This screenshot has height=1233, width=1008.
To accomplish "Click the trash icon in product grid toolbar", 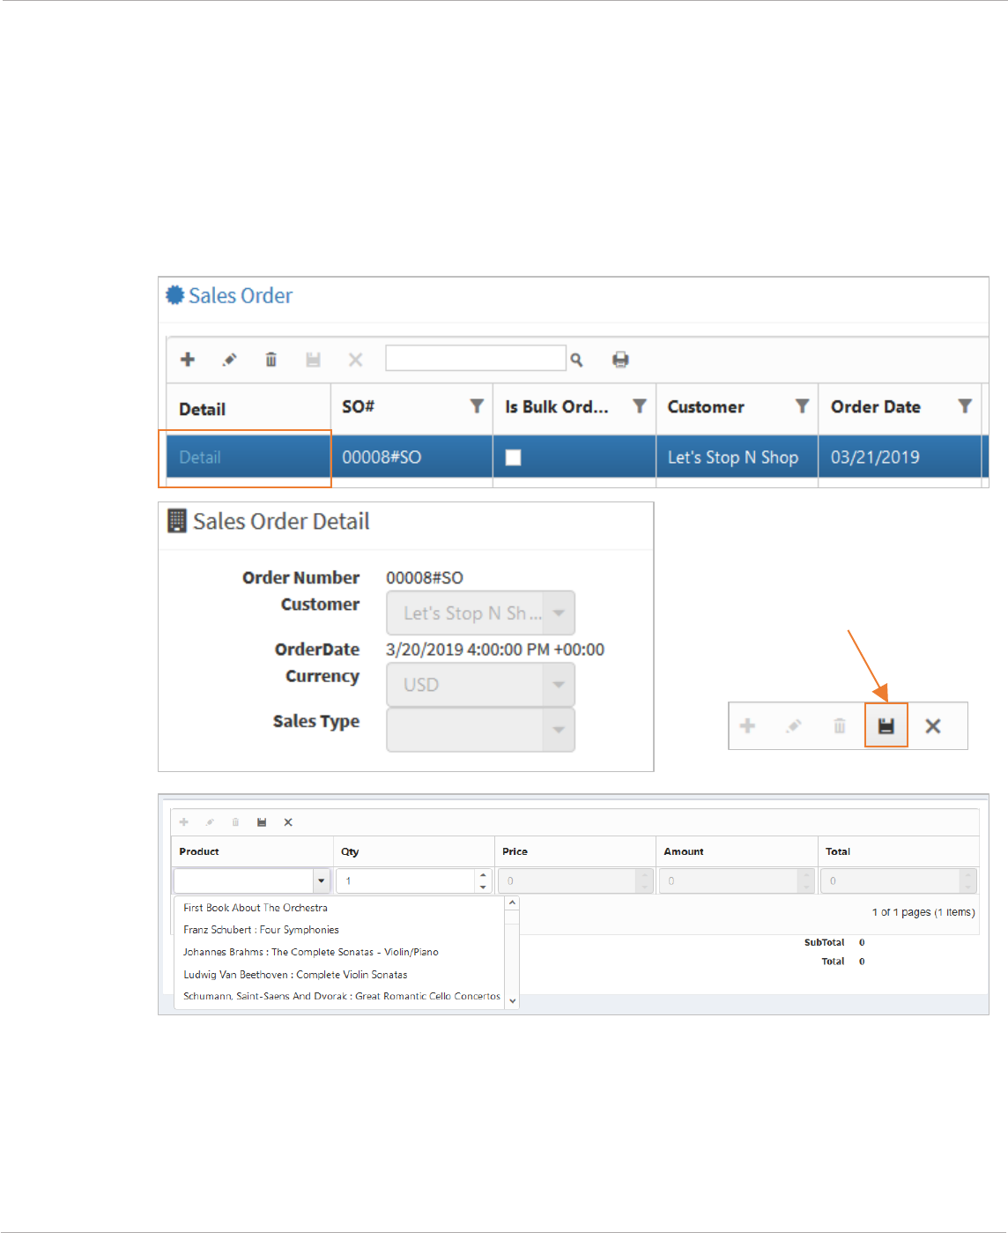I will point(235,822).
